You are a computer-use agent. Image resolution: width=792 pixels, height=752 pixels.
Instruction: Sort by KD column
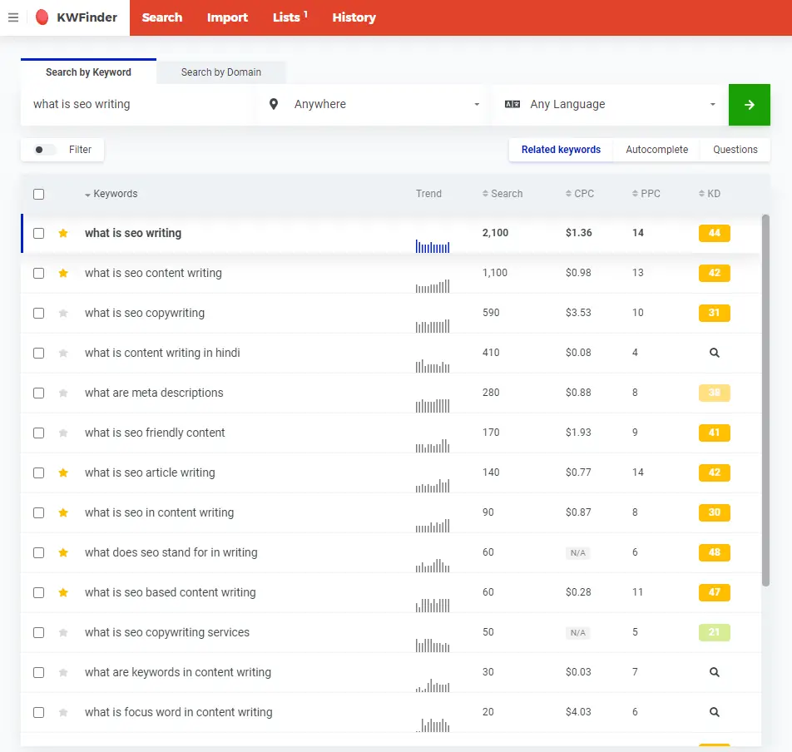[709, 194]
